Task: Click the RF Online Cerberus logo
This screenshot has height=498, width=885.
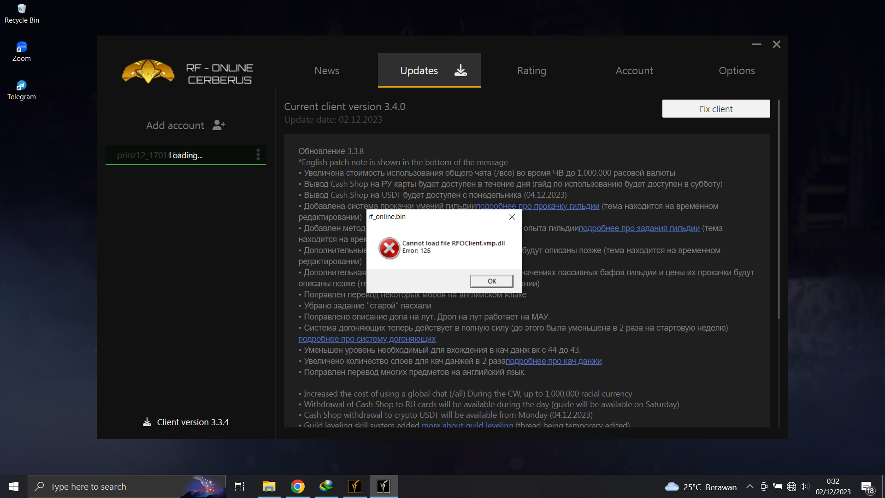Action: [187, 71]
